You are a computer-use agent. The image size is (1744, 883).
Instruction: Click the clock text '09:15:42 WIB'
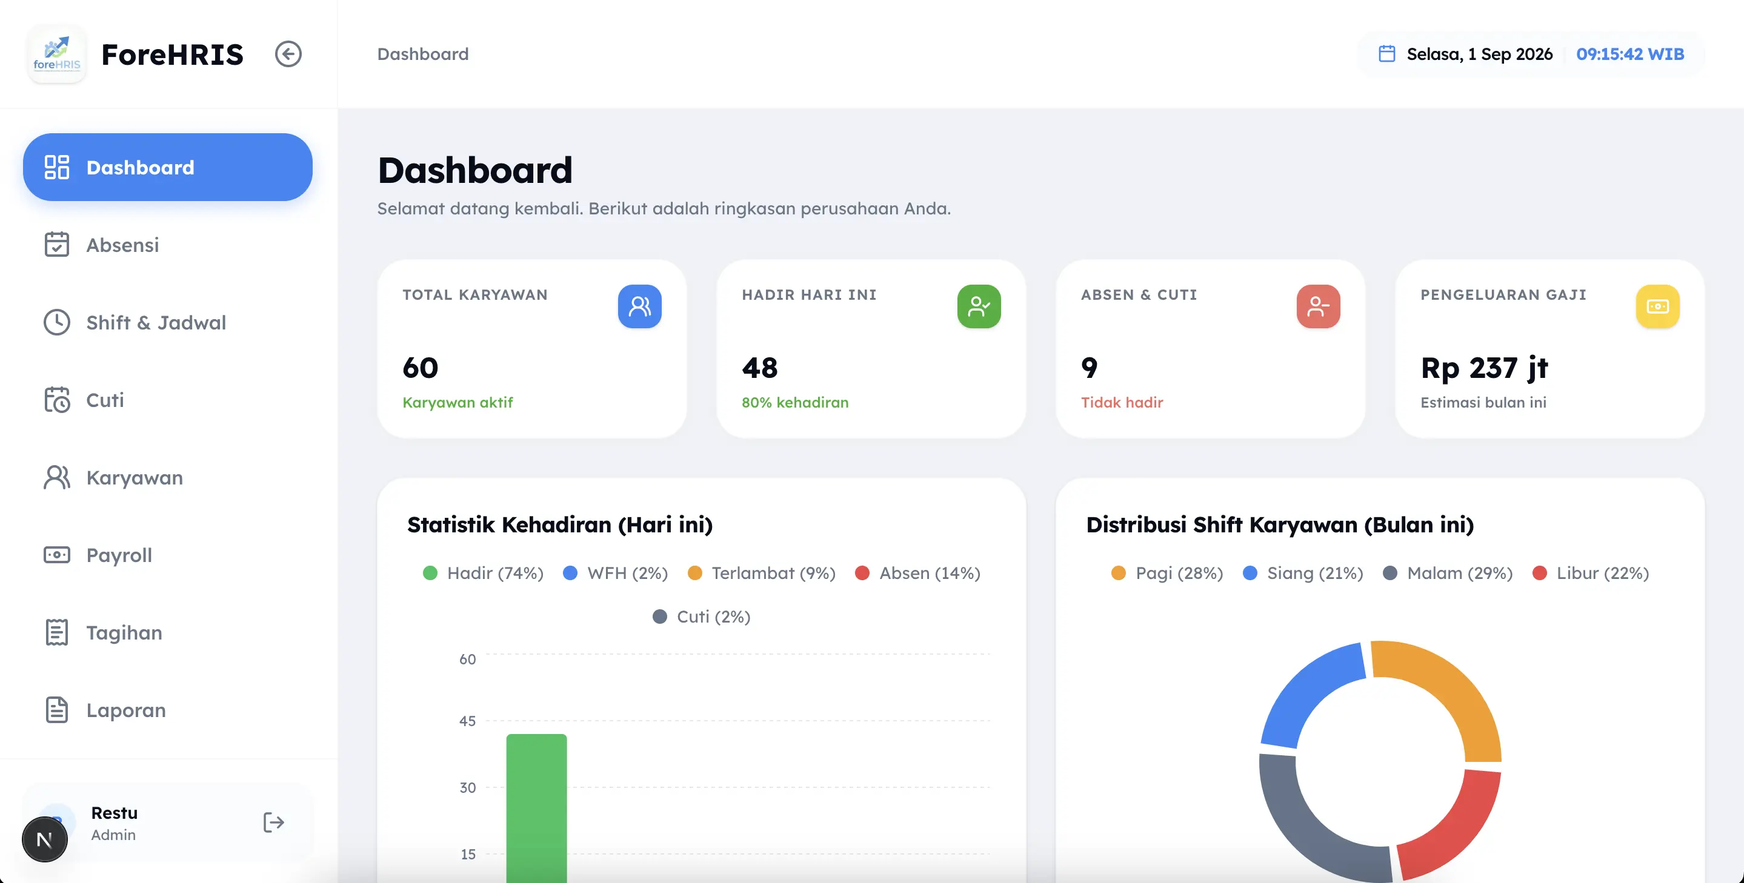coord(1630,54)
